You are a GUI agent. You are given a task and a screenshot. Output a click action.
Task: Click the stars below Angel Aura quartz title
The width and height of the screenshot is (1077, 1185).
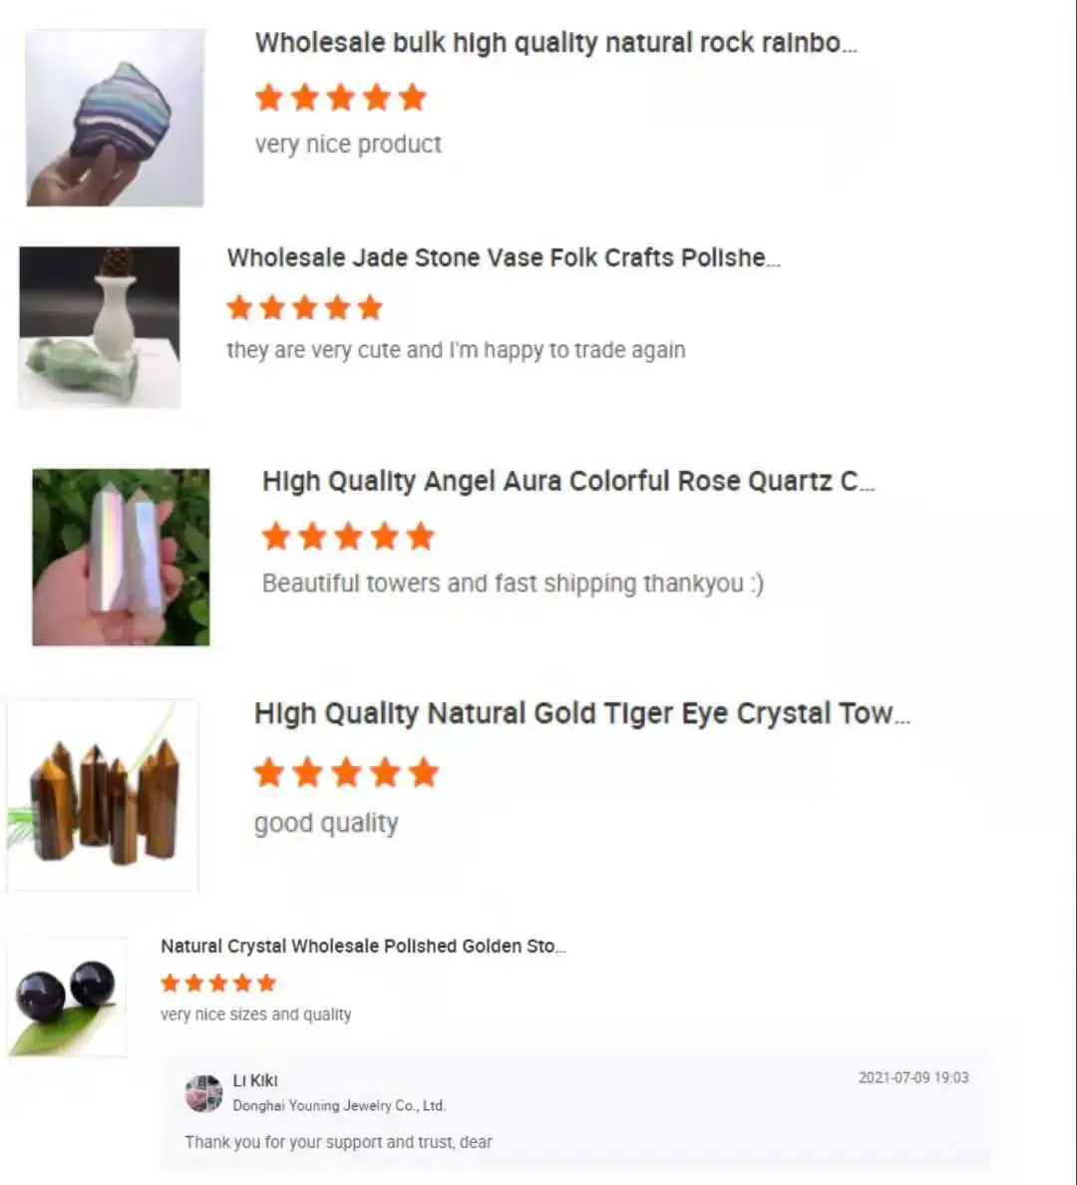pos(348,537)
